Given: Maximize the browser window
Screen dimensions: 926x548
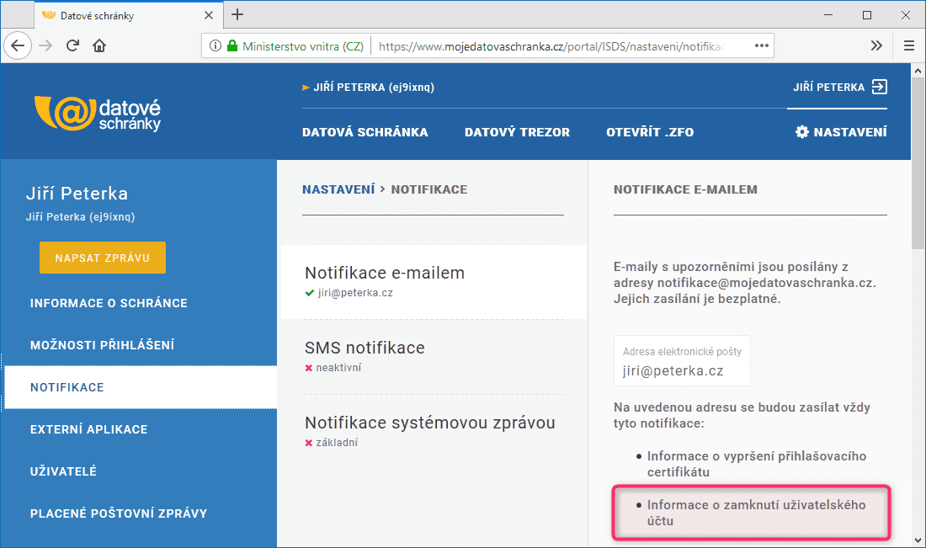Looking at the screenshot, I should (x=867, y=15).
